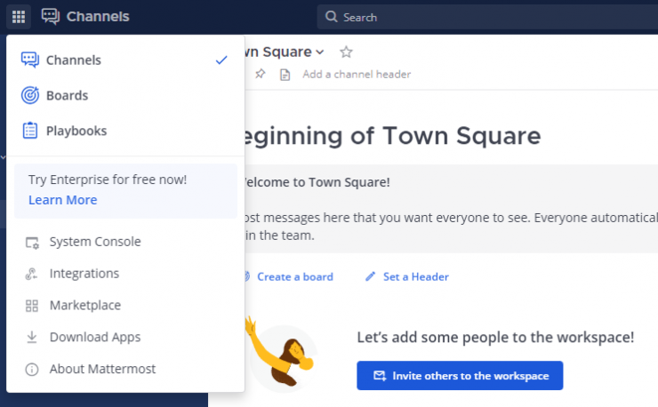Click Invite others to the workspace button
This screenshot has width=658, height=407.
pyautogui.click(x=460, y=376)
